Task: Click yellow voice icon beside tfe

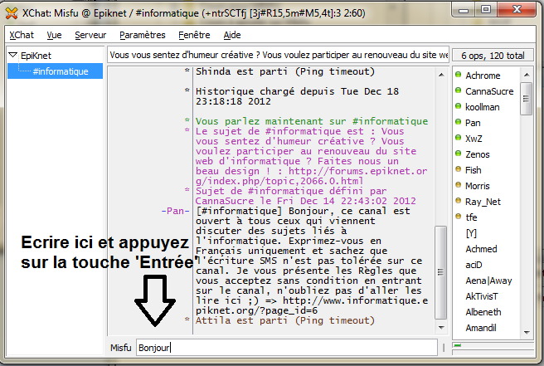Action: tap(458, 217)
